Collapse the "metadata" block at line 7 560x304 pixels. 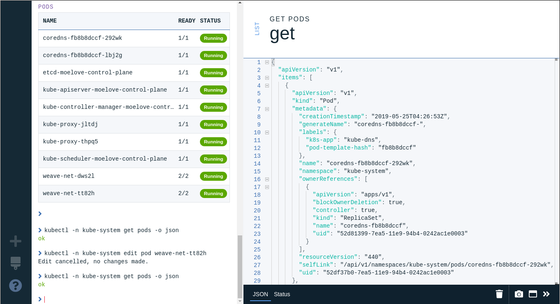tap(267, 109)
